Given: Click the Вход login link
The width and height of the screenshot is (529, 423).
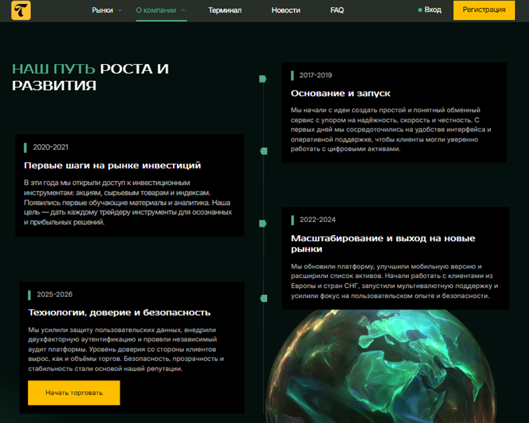Looking at the screenshot, I should [433, 10].
